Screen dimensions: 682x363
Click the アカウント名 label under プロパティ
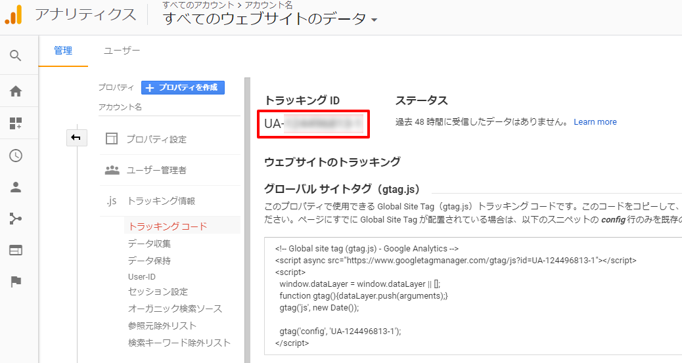(120, 107)
